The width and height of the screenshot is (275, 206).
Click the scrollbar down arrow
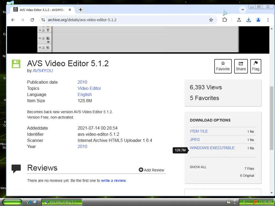[272, 193]
